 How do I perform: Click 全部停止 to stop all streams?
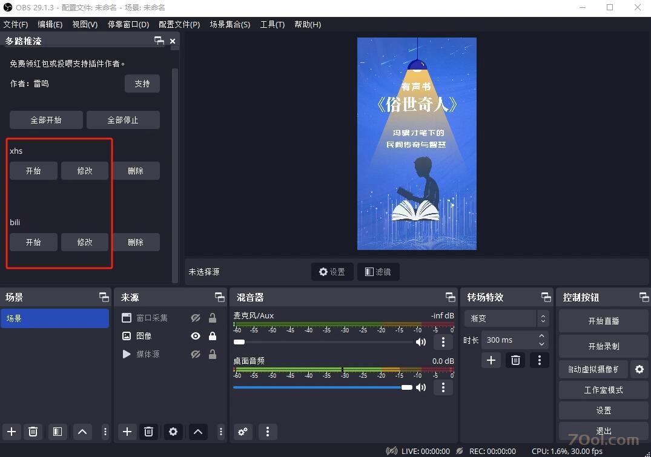point(123,120)
